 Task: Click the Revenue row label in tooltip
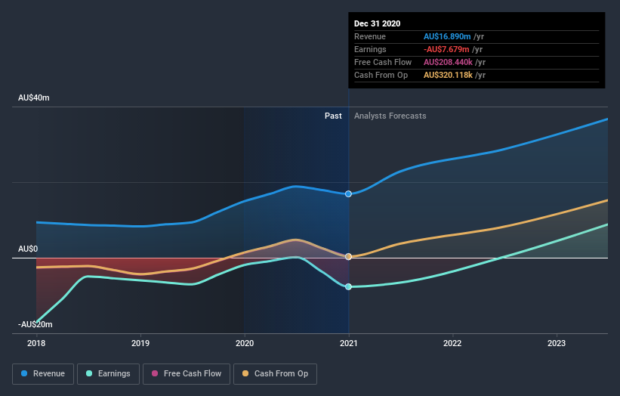coord(370,36)
